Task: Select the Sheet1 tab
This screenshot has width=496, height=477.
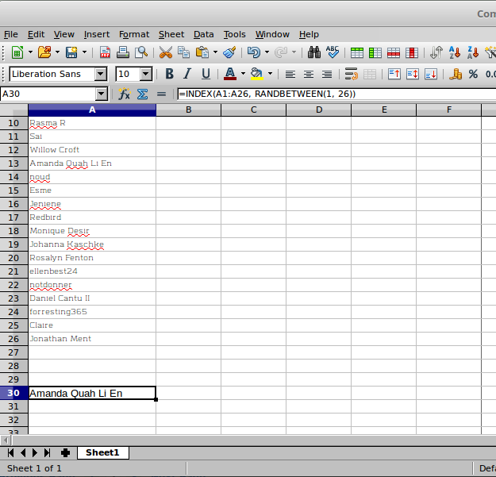Action: (x=102, y=452)
